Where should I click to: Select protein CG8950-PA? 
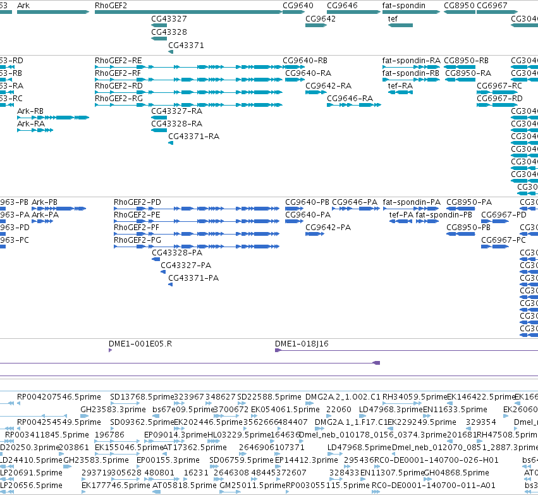tap(461, 209)
